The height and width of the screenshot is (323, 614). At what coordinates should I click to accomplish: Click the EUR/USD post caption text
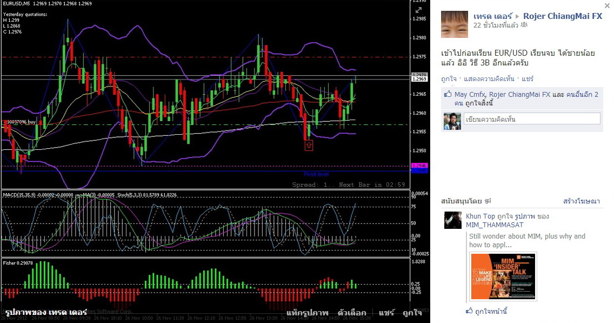coord(518,58)
